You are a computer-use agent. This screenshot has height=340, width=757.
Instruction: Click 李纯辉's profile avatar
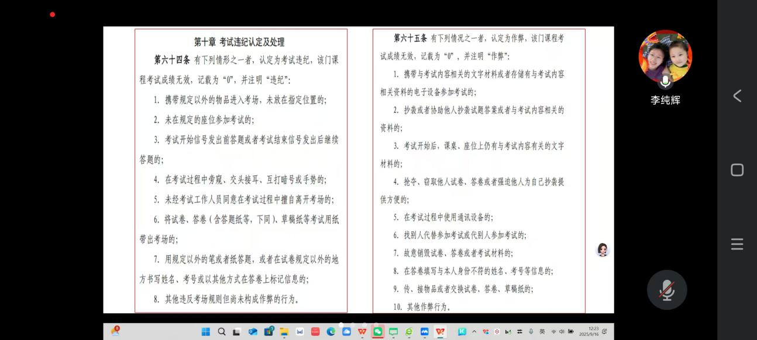[665, 57]
